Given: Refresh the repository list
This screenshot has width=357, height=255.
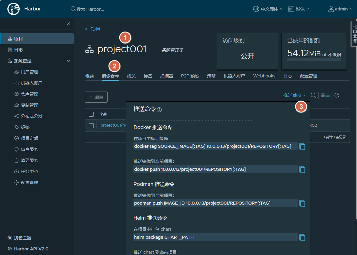Looking at the screenshot, I should pyautogui.click(x=337, y=95).
